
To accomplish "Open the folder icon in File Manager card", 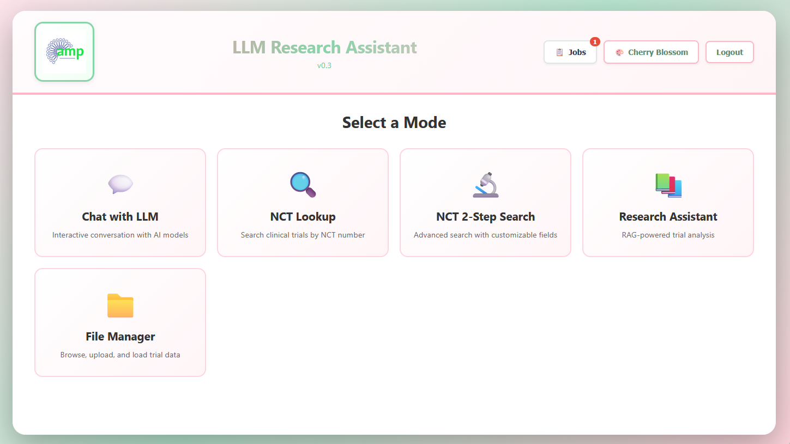I will pyautogui.click(x=120, y=306).
